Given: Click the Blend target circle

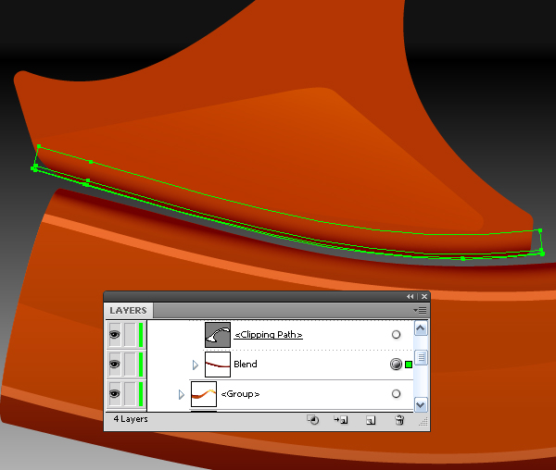Looking at the screenshot, I should [396, 365].
